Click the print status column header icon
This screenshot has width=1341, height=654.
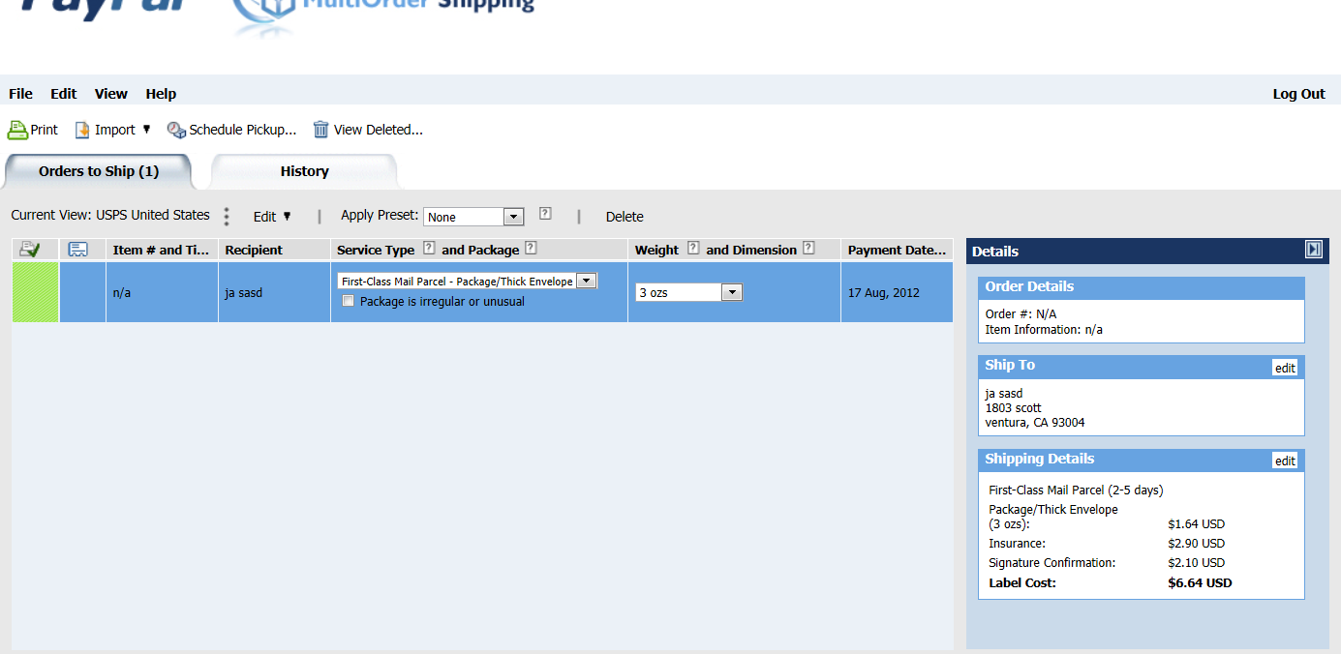pos(30,250)
